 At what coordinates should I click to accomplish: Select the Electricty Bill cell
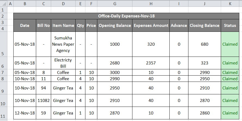tap(63, 63)
